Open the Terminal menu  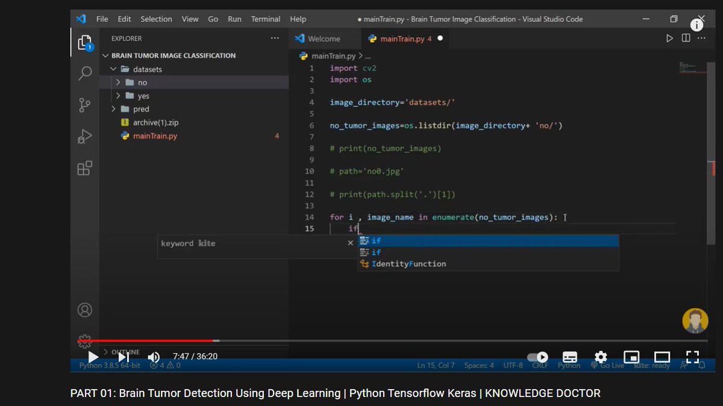pos(265,19)
